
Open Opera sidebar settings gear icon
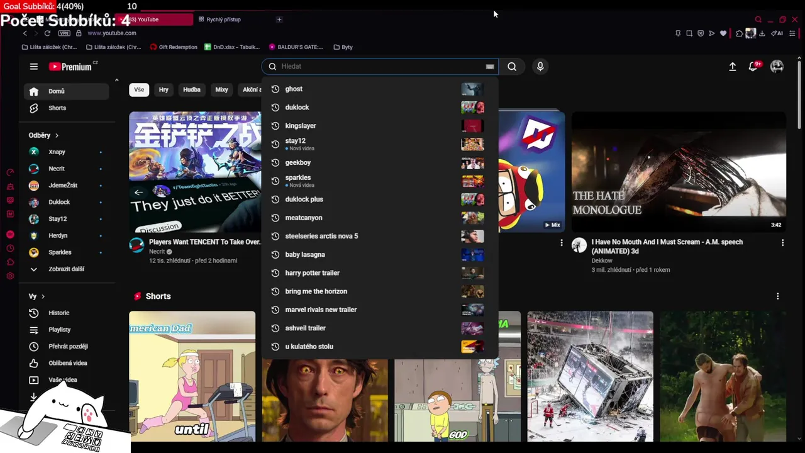pos(10,276)
